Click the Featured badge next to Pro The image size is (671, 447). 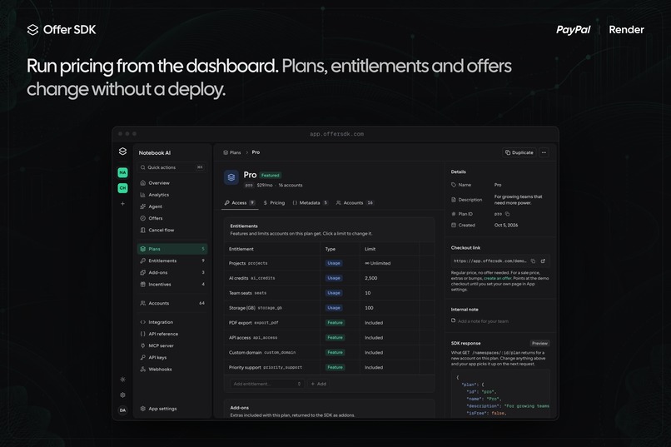click(270, 175)
